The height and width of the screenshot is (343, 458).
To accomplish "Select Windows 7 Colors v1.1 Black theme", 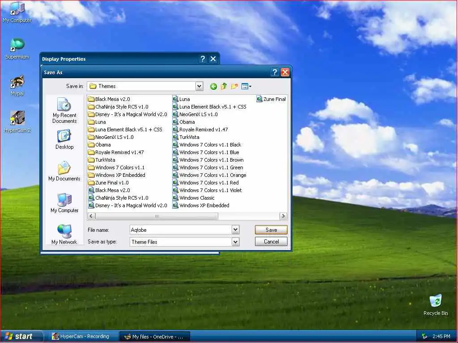I will click(207, 145).
